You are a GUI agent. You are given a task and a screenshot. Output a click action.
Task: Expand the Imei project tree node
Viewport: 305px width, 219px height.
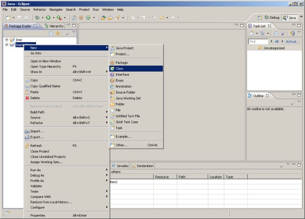pyautogui.click(x=7, y=39)
